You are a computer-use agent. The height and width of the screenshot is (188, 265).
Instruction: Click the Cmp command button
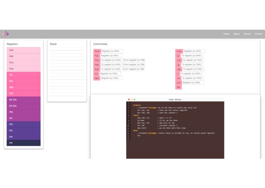point(179,51)
